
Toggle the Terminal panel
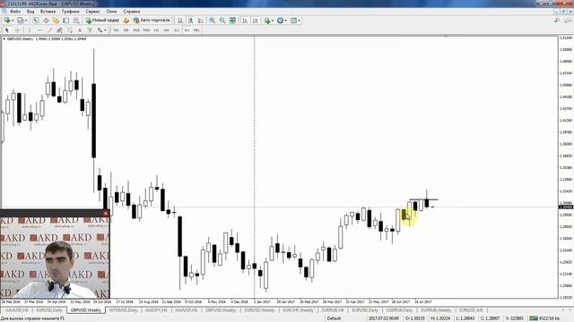click(65, 21)
